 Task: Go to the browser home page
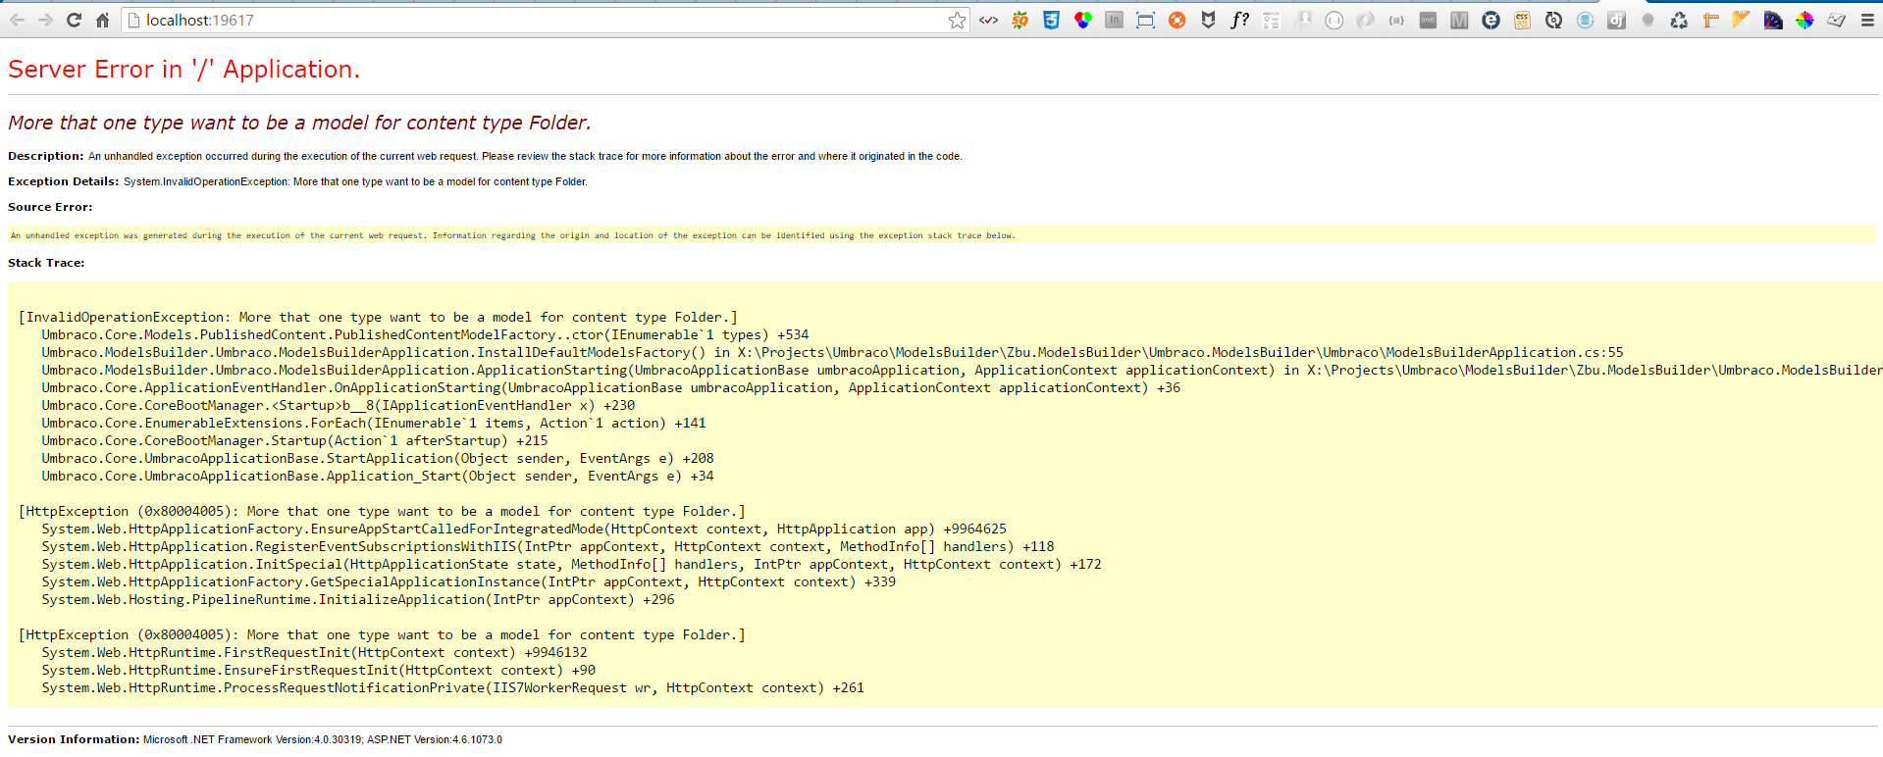tap(102, 20)
